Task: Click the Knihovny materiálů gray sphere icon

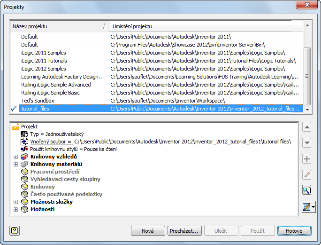Action: point(24,164)
